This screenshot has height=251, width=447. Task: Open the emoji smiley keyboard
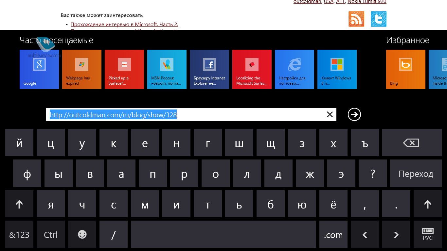[82, 235]
